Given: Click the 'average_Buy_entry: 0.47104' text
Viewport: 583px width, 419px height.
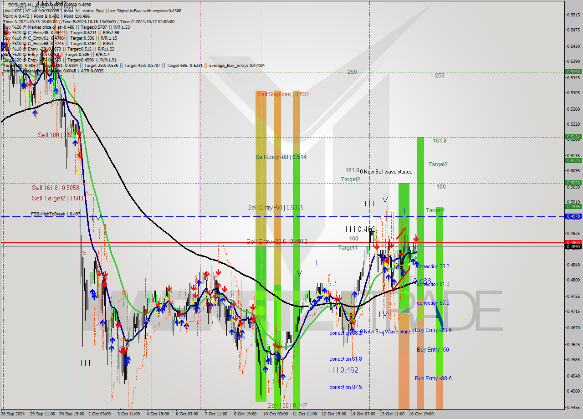Looking at the screenshot, I should point(237,66).
